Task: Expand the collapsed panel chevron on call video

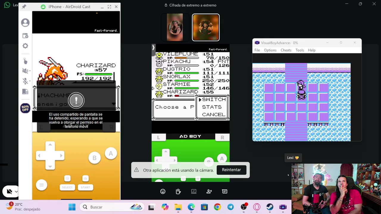Action: tap(153, 47)
